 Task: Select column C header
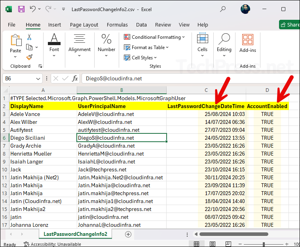206,90
